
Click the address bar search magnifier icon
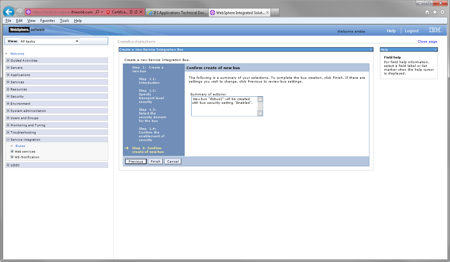(x=97, y=12)
